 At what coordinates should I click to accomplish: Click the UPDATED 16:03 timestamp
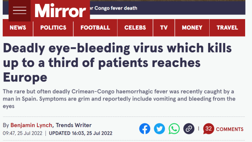[x=81, y=133]
